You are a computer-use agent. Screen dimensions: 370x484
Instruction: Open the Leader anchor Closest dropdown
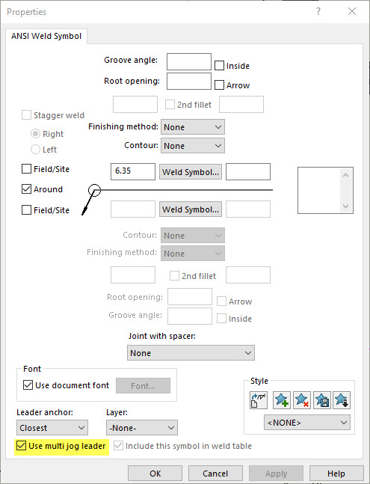pos(52,428)
